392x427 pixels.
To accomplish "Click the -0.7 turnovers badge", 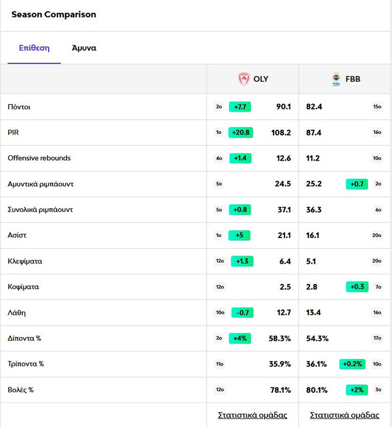I will pyautogui.click(x=242, y=313).
